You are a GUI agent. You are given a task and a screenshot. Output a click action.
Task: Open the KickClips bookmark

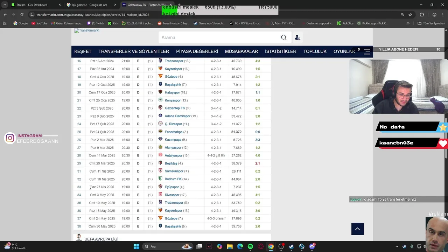pyautogui.click(x=345, y=23)
